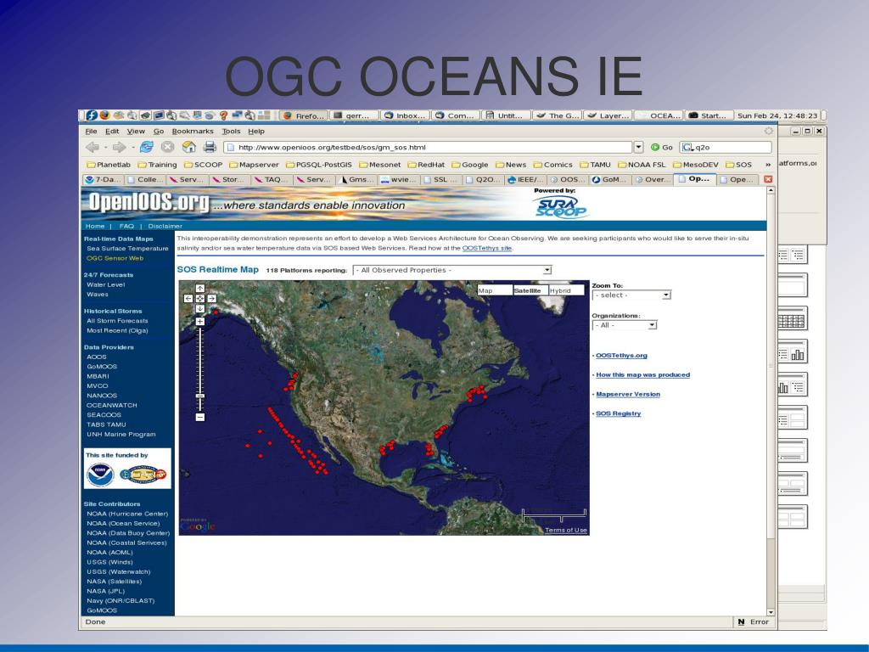Click the search engine icon in the search box

click(x=687, y=147)
